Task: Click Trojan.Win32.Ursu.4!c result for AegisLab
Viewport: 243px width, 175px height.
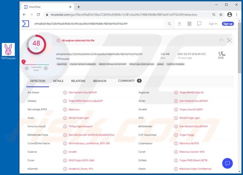Action: [x=192, y=92]
